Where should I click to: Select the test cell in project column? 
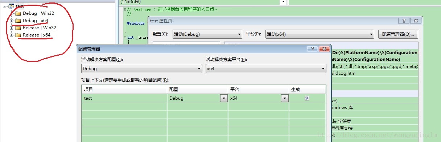point(124,98)
